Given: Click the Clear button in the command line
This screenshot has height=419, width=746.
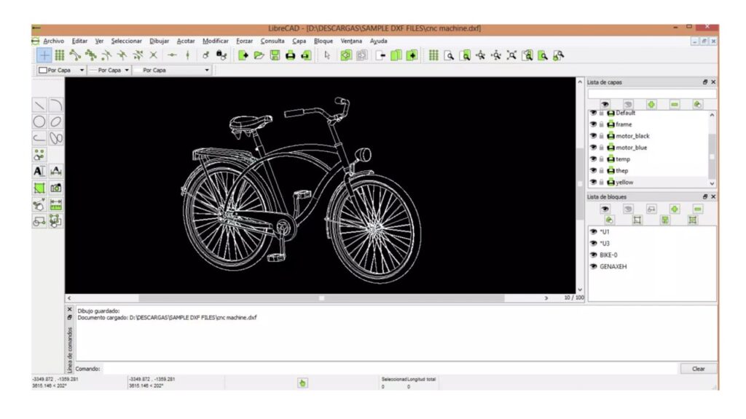Looking at the screenshot, I should (699, 368).
